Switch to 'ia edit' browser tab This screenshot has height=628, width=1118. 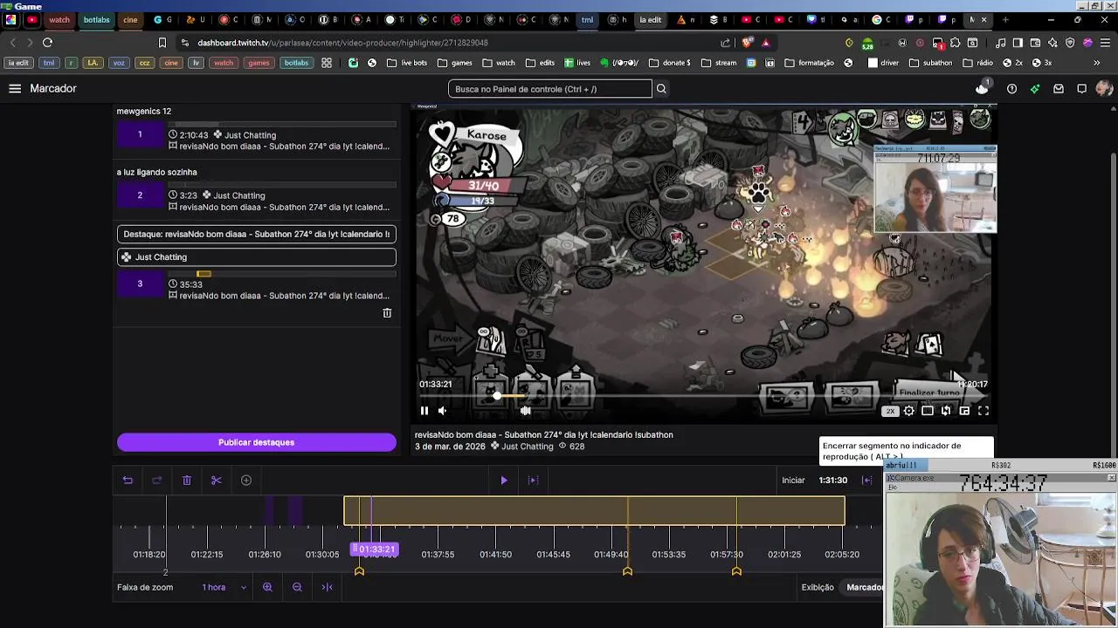(x=650, y=19)
